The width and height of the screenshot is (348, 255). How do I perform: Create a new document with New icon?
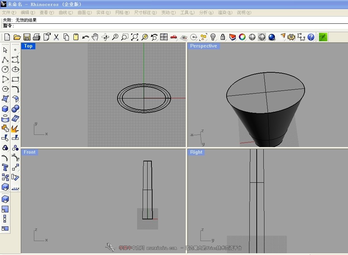point(7,37)
